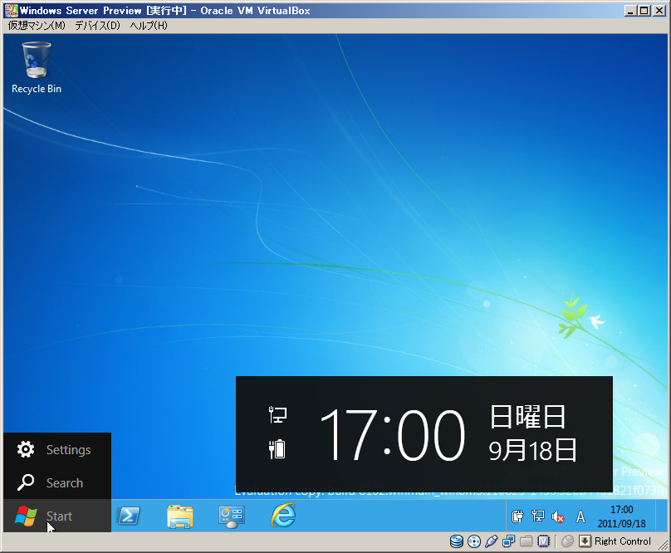The image size is (671, 553).
Task: Click the VirtualBox hard disk activity icon
Action: (x=457, y=541)
